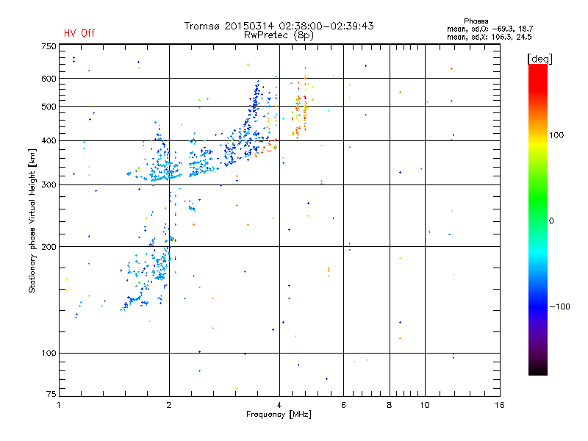Click x-axis tick label '2'

pyautogui.click(x=169, y=405)
